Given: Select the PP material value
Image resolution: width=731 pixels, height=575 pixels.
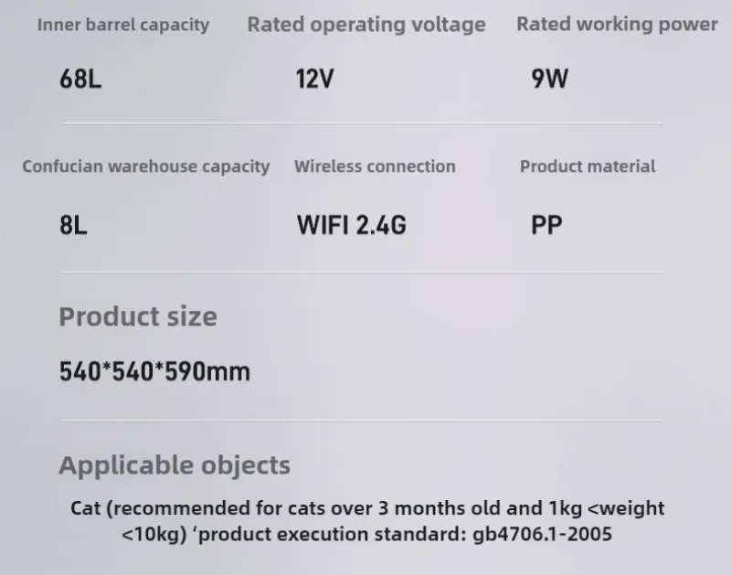Looking at the screenshot, I should [x=546, y=225].
